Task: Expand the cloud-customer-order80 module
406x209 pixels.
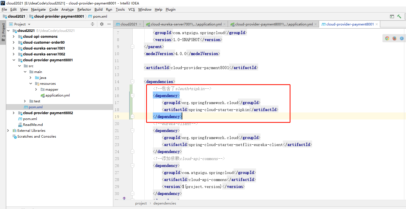Action: 14,43
